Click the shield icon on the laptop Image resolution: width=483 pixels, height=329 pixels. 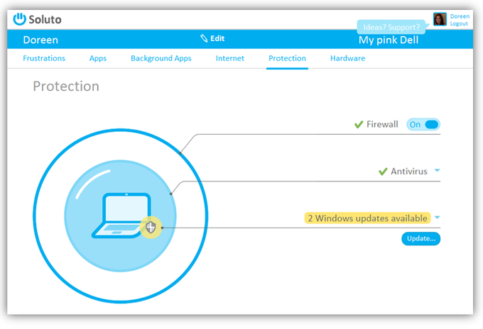click(151, 228)
